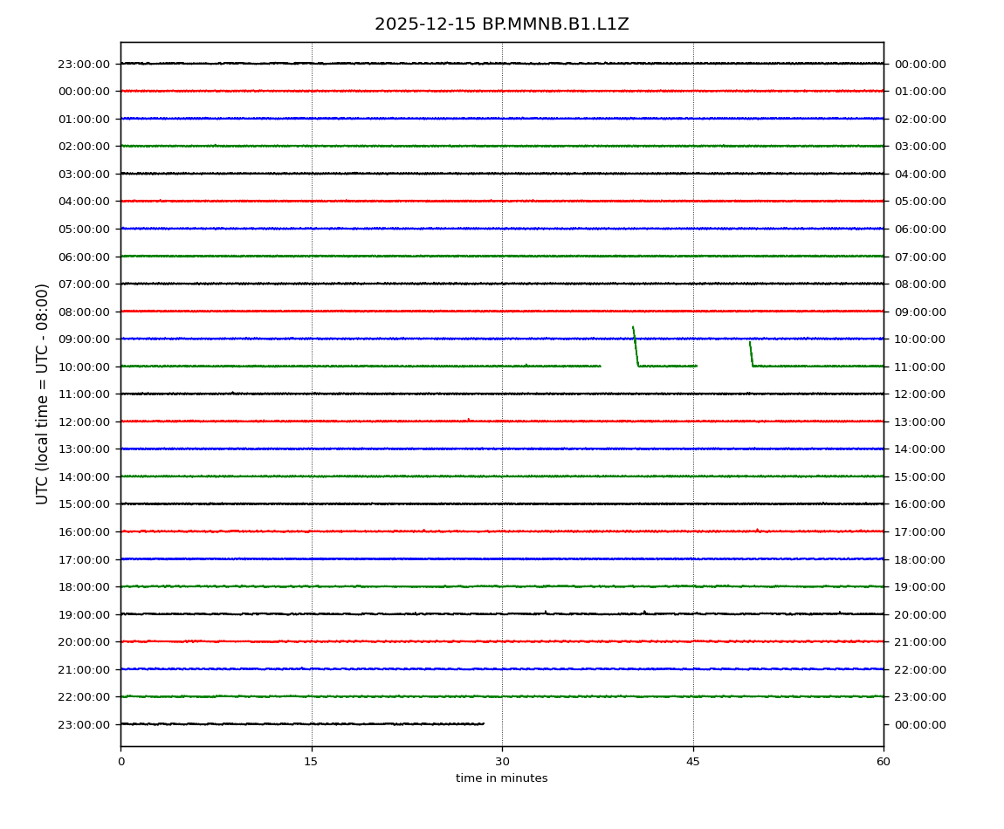Click the 'time in minutes' x-axis label
This screenshot has width=1004, height=829.
point(501,778)
